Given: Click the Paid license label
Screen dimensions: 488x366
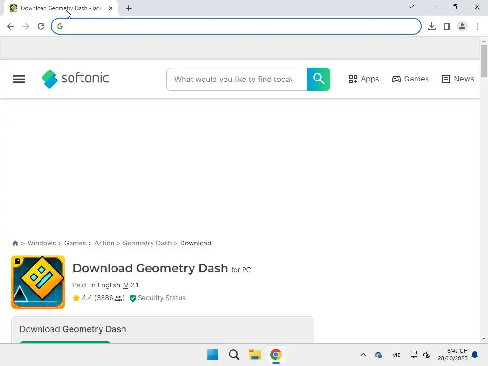Looking at the screenshot, I should tap(79, 285).
